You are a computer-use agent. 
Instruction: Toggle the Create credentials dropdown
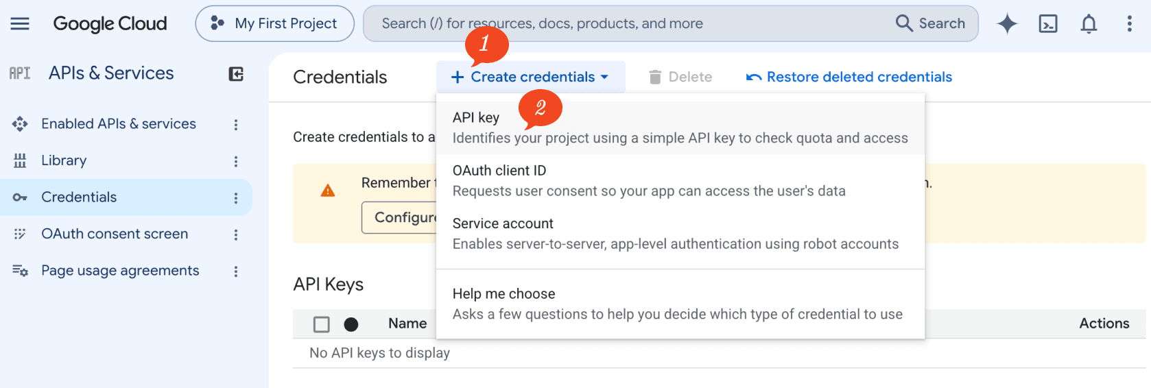pos(531,77)
